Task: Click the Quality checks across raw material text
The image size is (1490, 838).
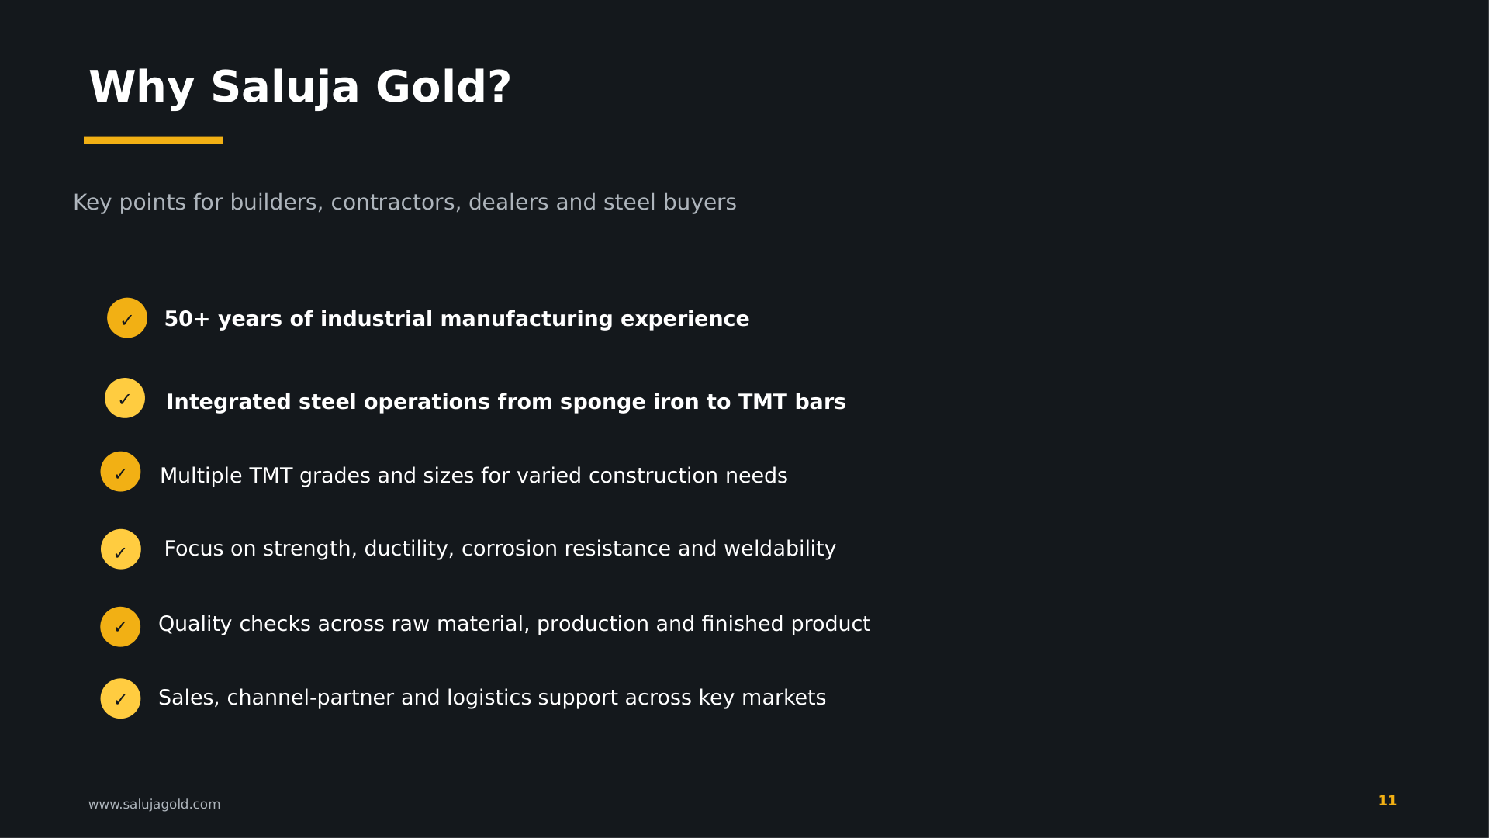Action: pos(514,624)
